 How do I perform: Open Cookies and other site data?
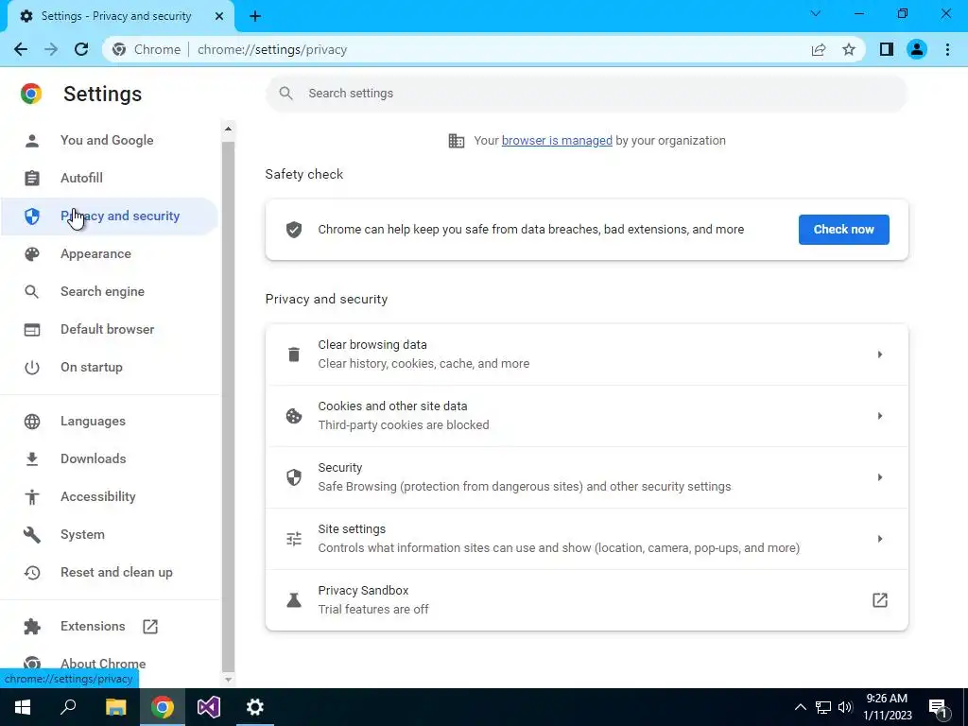[x=586, y=416]
